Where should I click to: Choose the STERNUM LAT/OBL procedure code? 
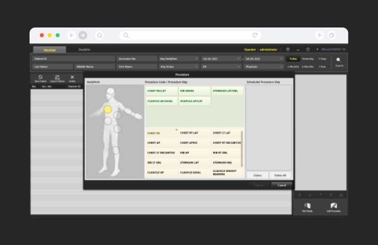pos(227,91)
